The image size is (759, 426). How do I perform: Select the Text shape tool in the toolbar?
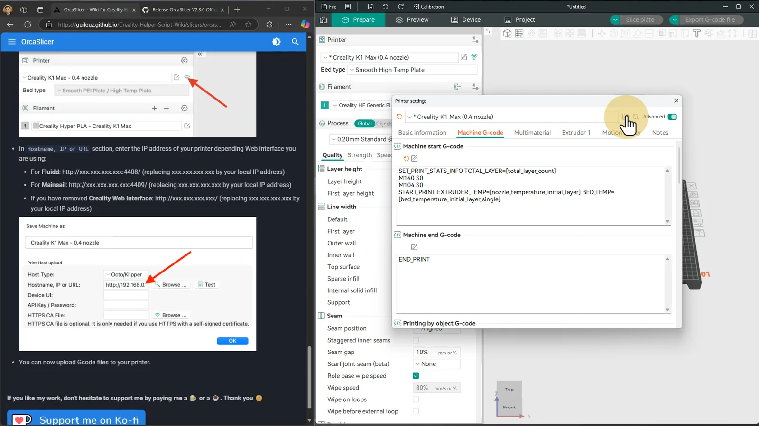coord(696,34)
